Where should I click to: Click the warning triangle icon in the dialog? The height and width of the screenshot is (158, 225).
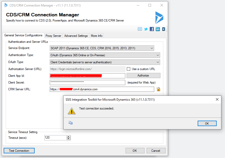[x=72, y=111]
